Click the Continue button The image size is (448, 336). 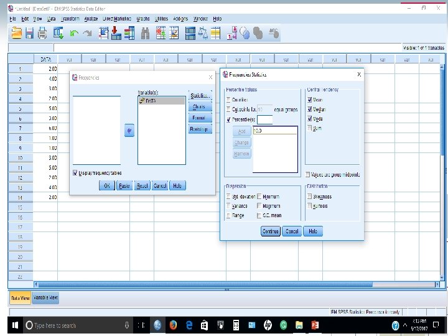tap(270, 231)
